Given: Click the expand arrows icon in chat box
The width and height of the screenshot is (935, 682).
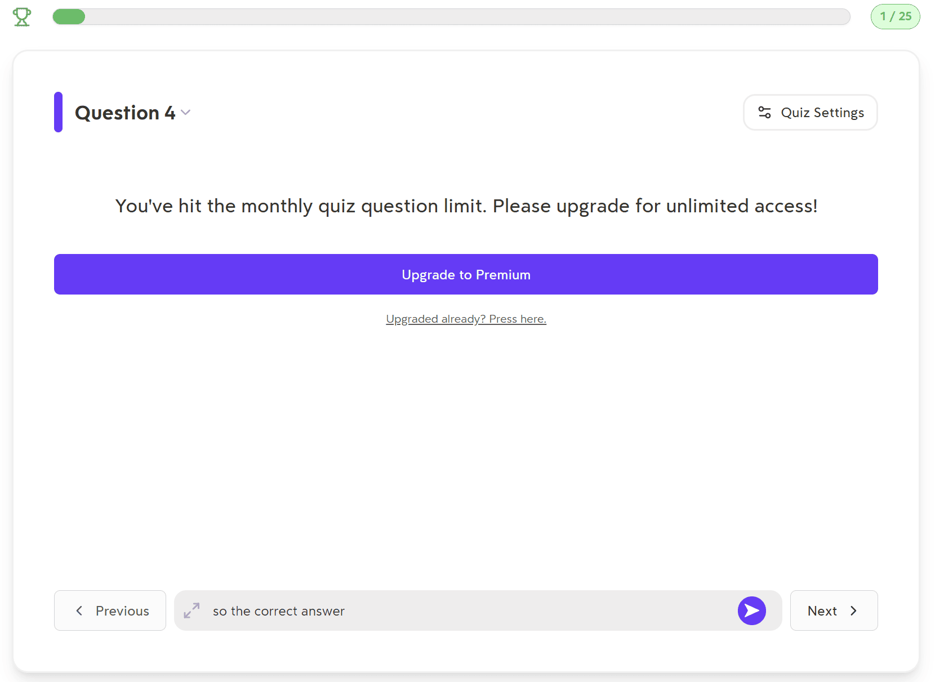Looking at the screenshot, I should (x=192, y=610).
